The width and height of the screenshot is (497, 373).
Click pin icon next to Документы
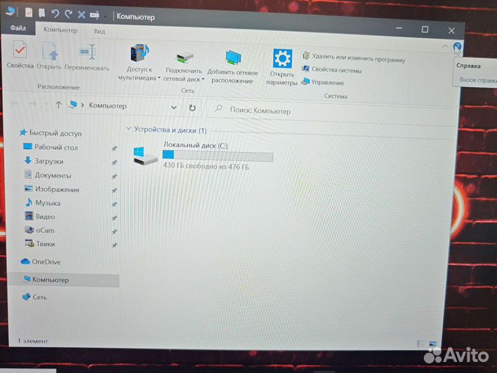coord(114,176)
